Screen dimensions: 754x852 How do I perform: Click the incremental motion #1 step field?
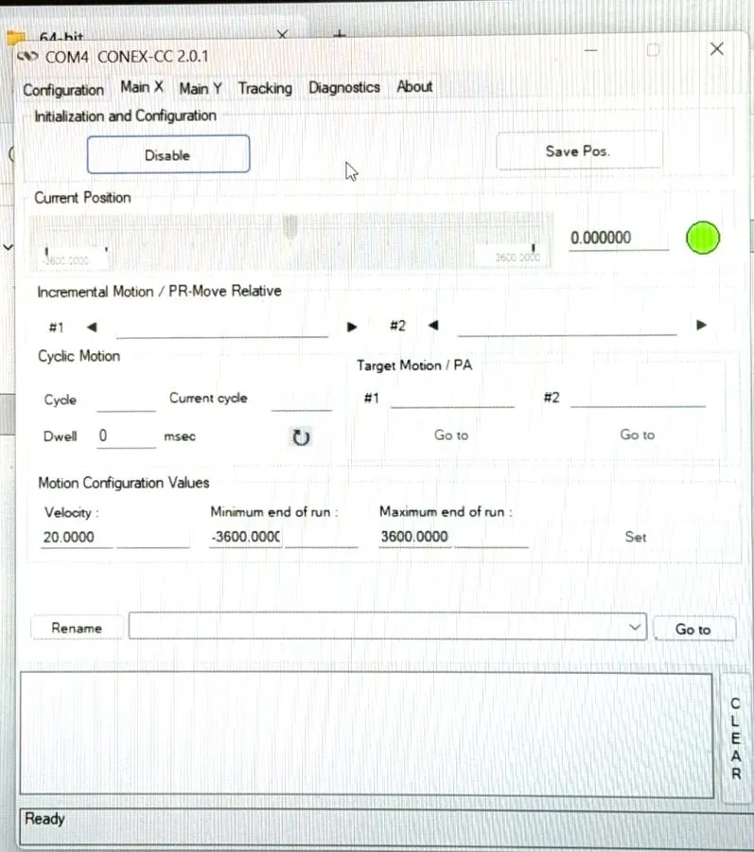[x=222, y=328]
